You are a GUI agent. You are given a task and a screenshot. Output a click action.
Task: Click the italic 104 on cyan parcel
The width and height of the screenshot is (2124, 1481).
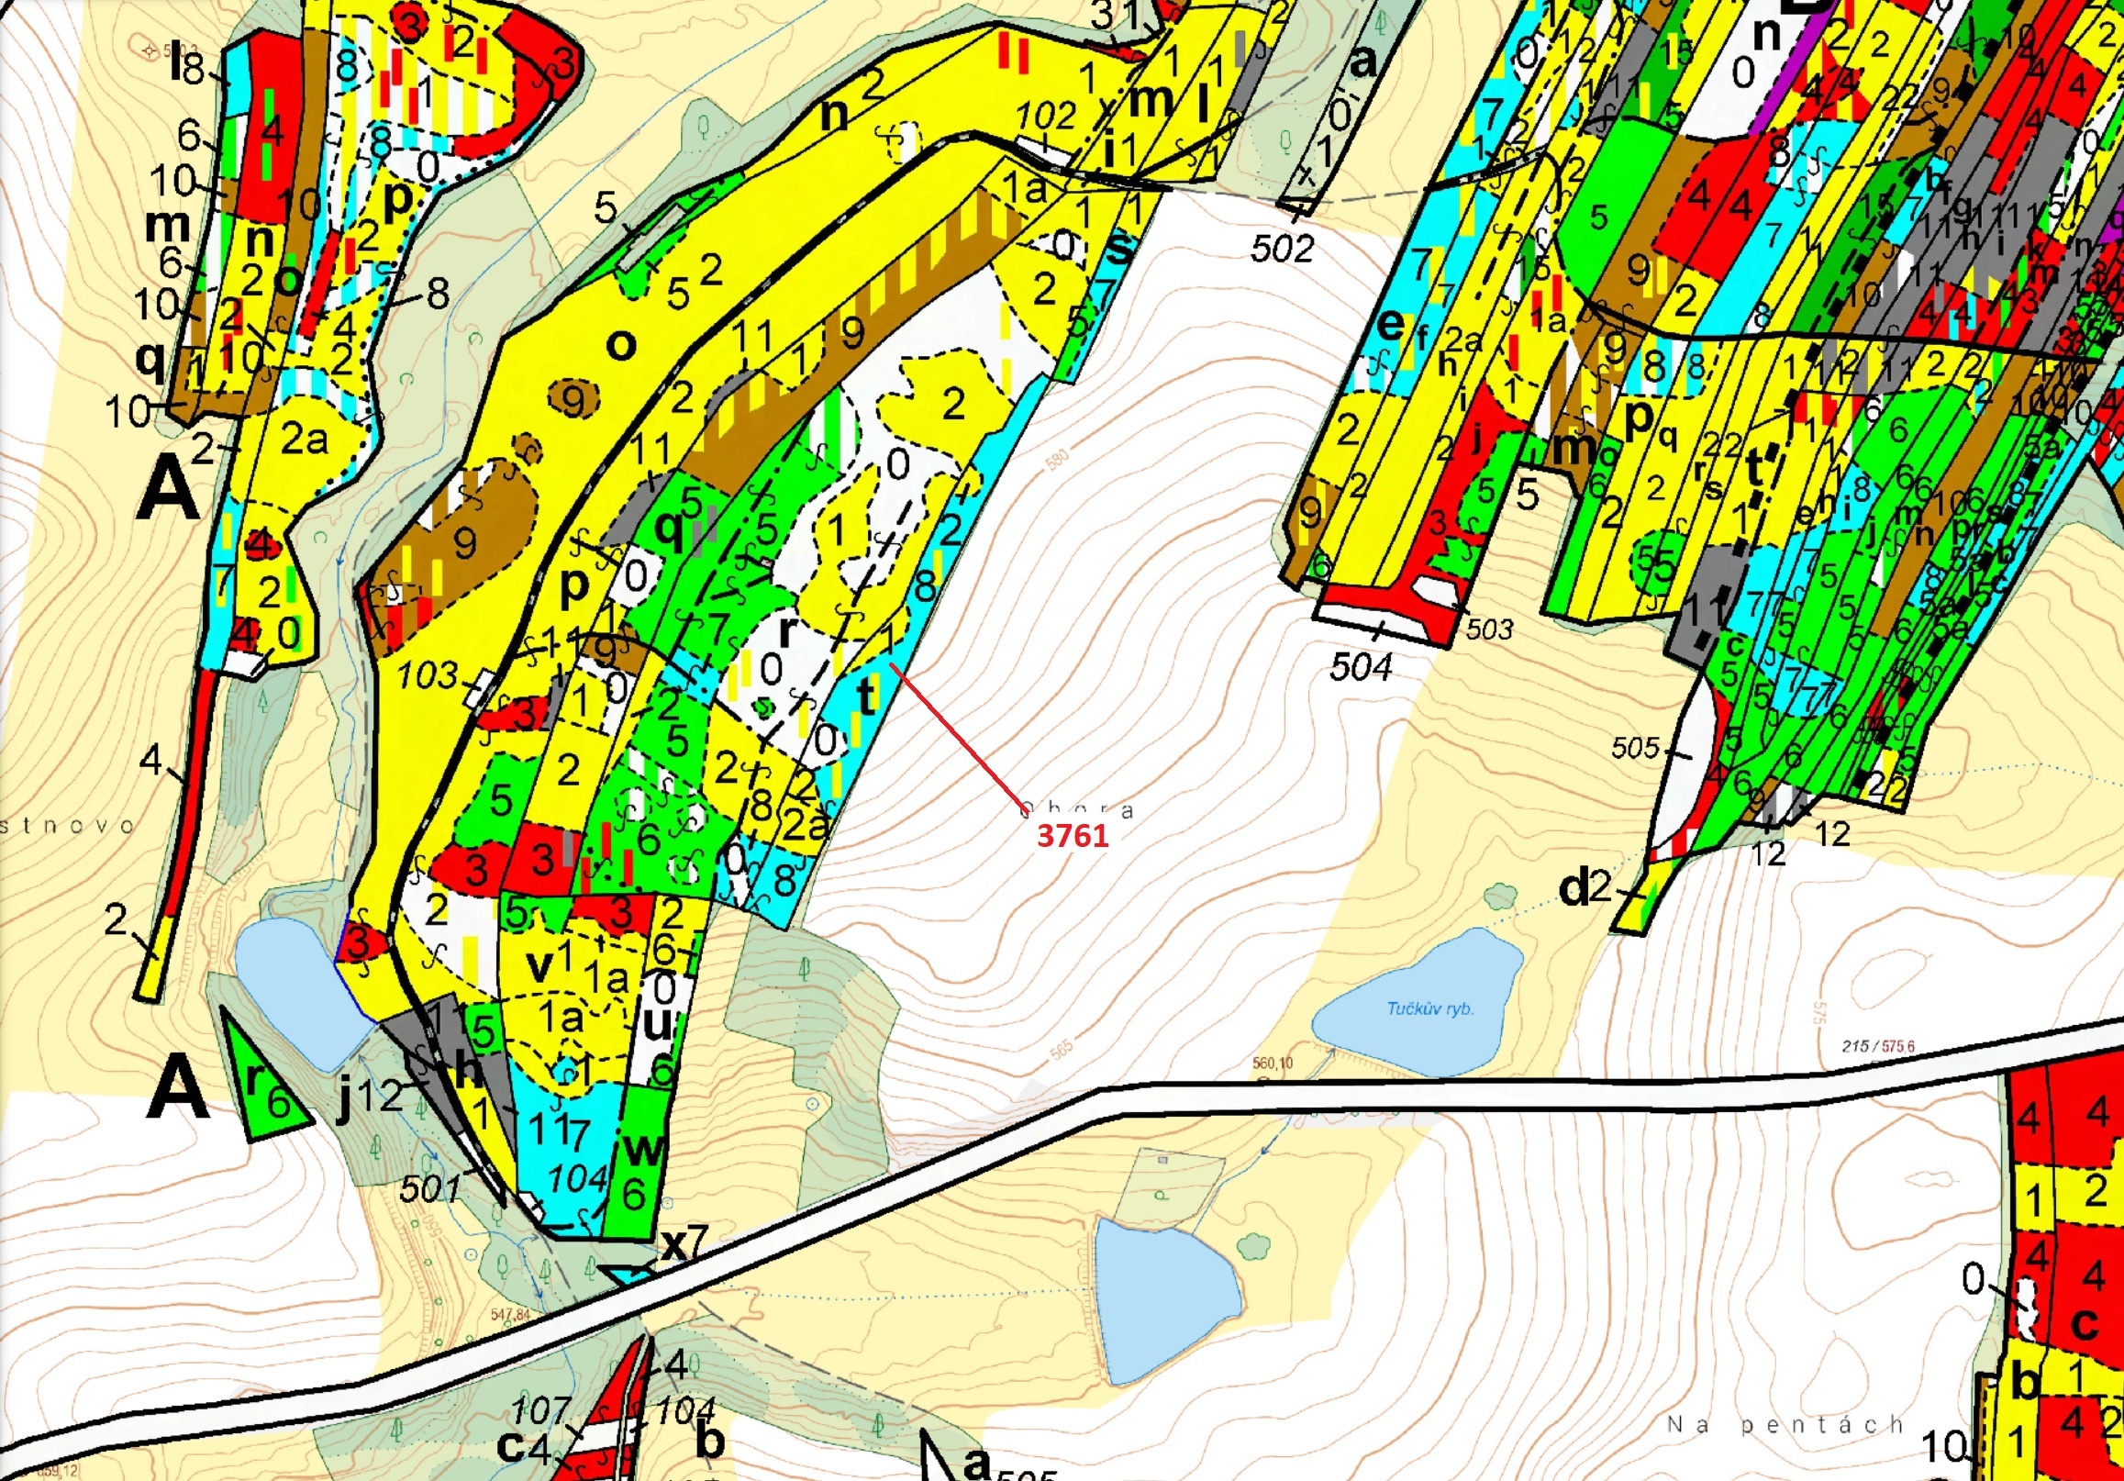coord(577,1178)
